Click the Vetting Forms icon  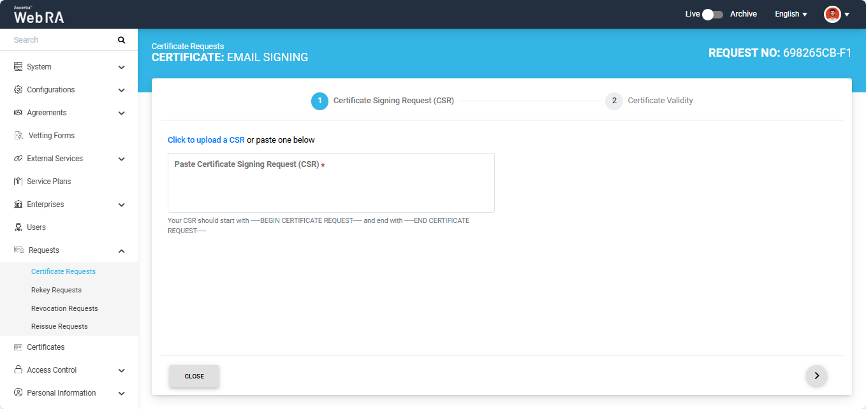[18, 136]
